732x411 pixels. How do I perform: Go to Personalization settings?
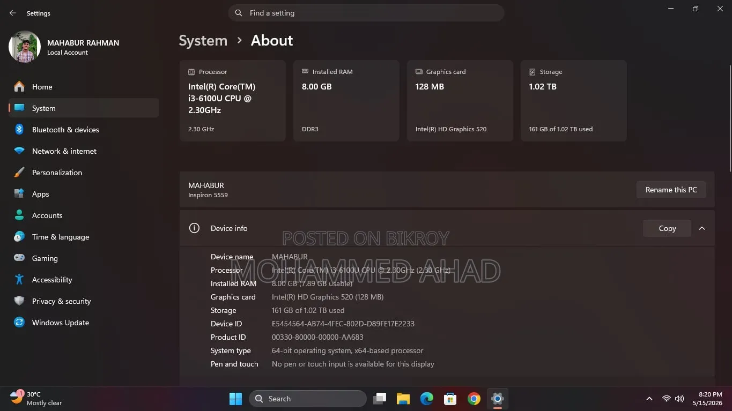(x=84, y=173)
